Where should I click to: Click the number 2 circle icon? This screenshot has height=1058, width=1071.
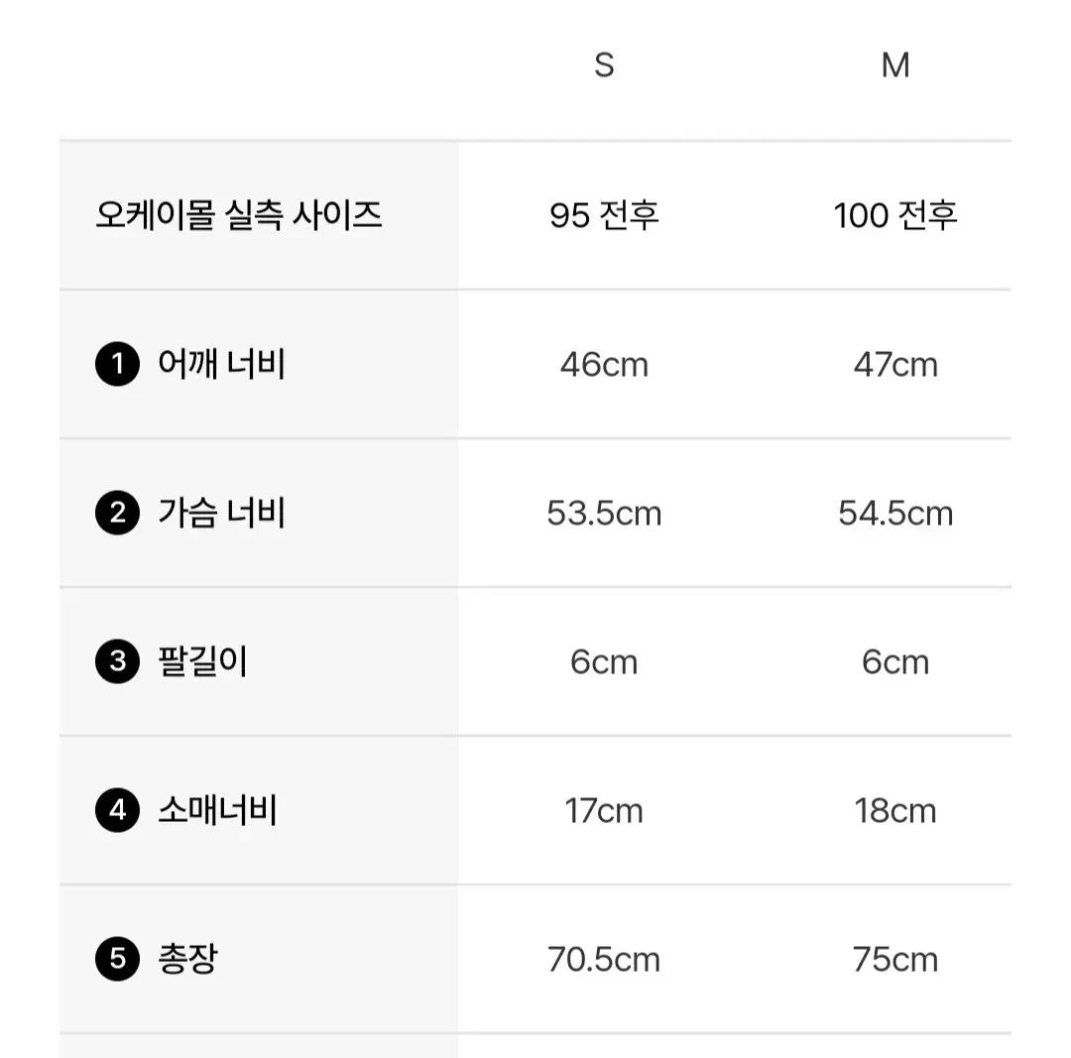(x=117, y=514)
